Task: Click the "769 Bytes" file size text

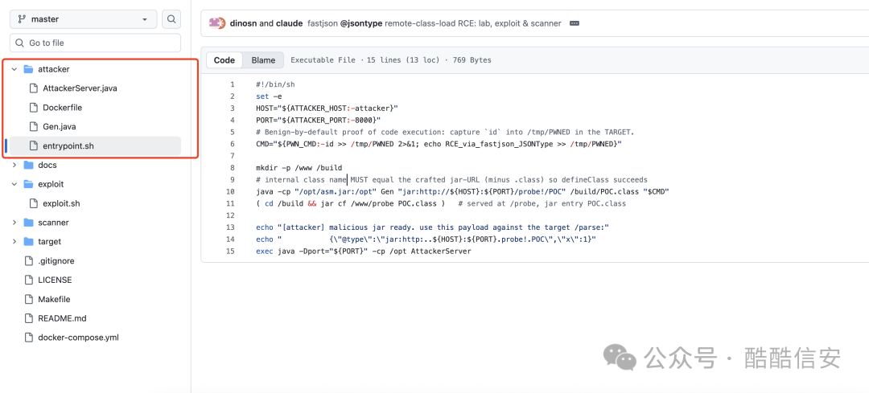Action: [472, 60]
